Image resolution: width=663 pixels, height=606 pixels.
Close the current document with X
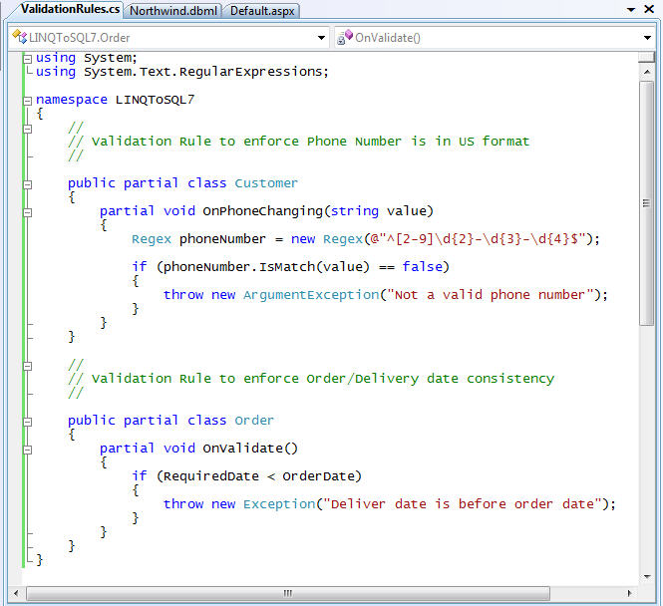click(x=649, y=9)
